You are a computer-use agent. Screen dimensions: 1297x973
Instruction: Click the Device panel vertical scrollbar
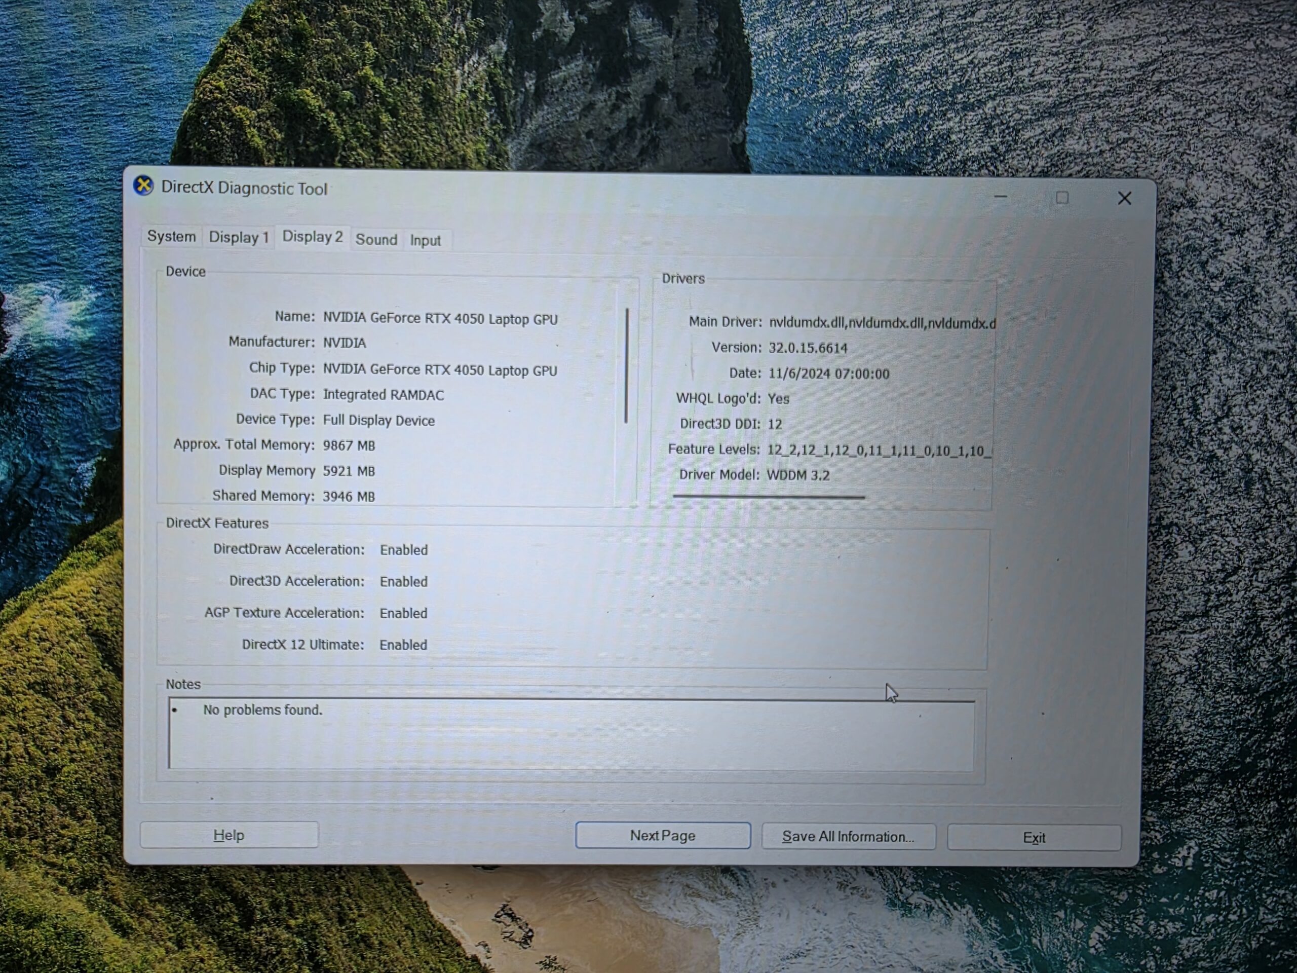(x=626, y=365)
